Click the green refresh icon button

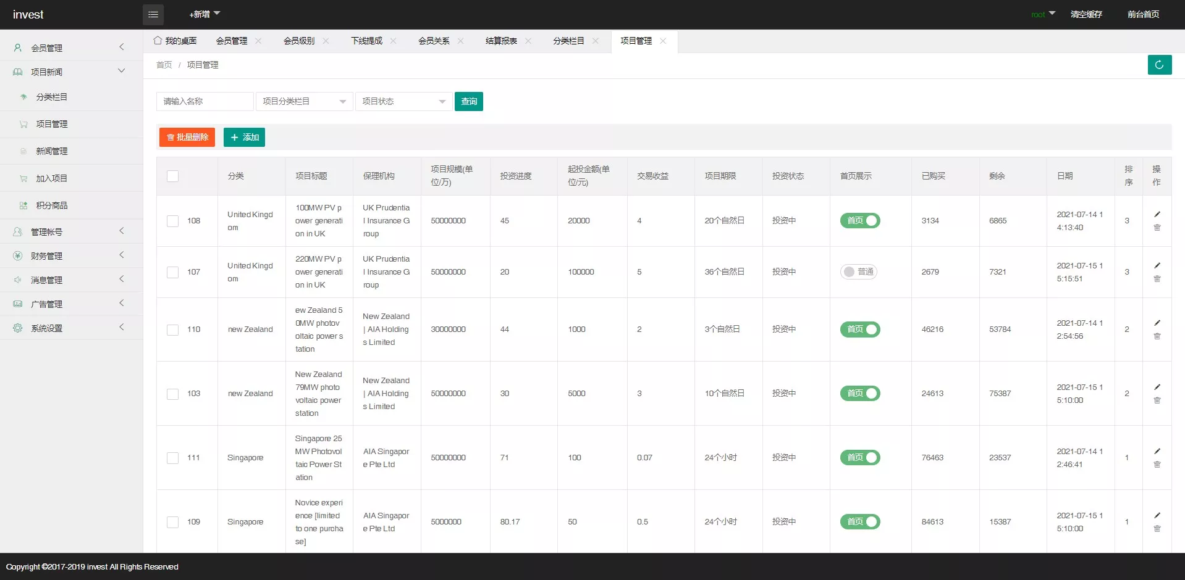[x=1159, y=65]
